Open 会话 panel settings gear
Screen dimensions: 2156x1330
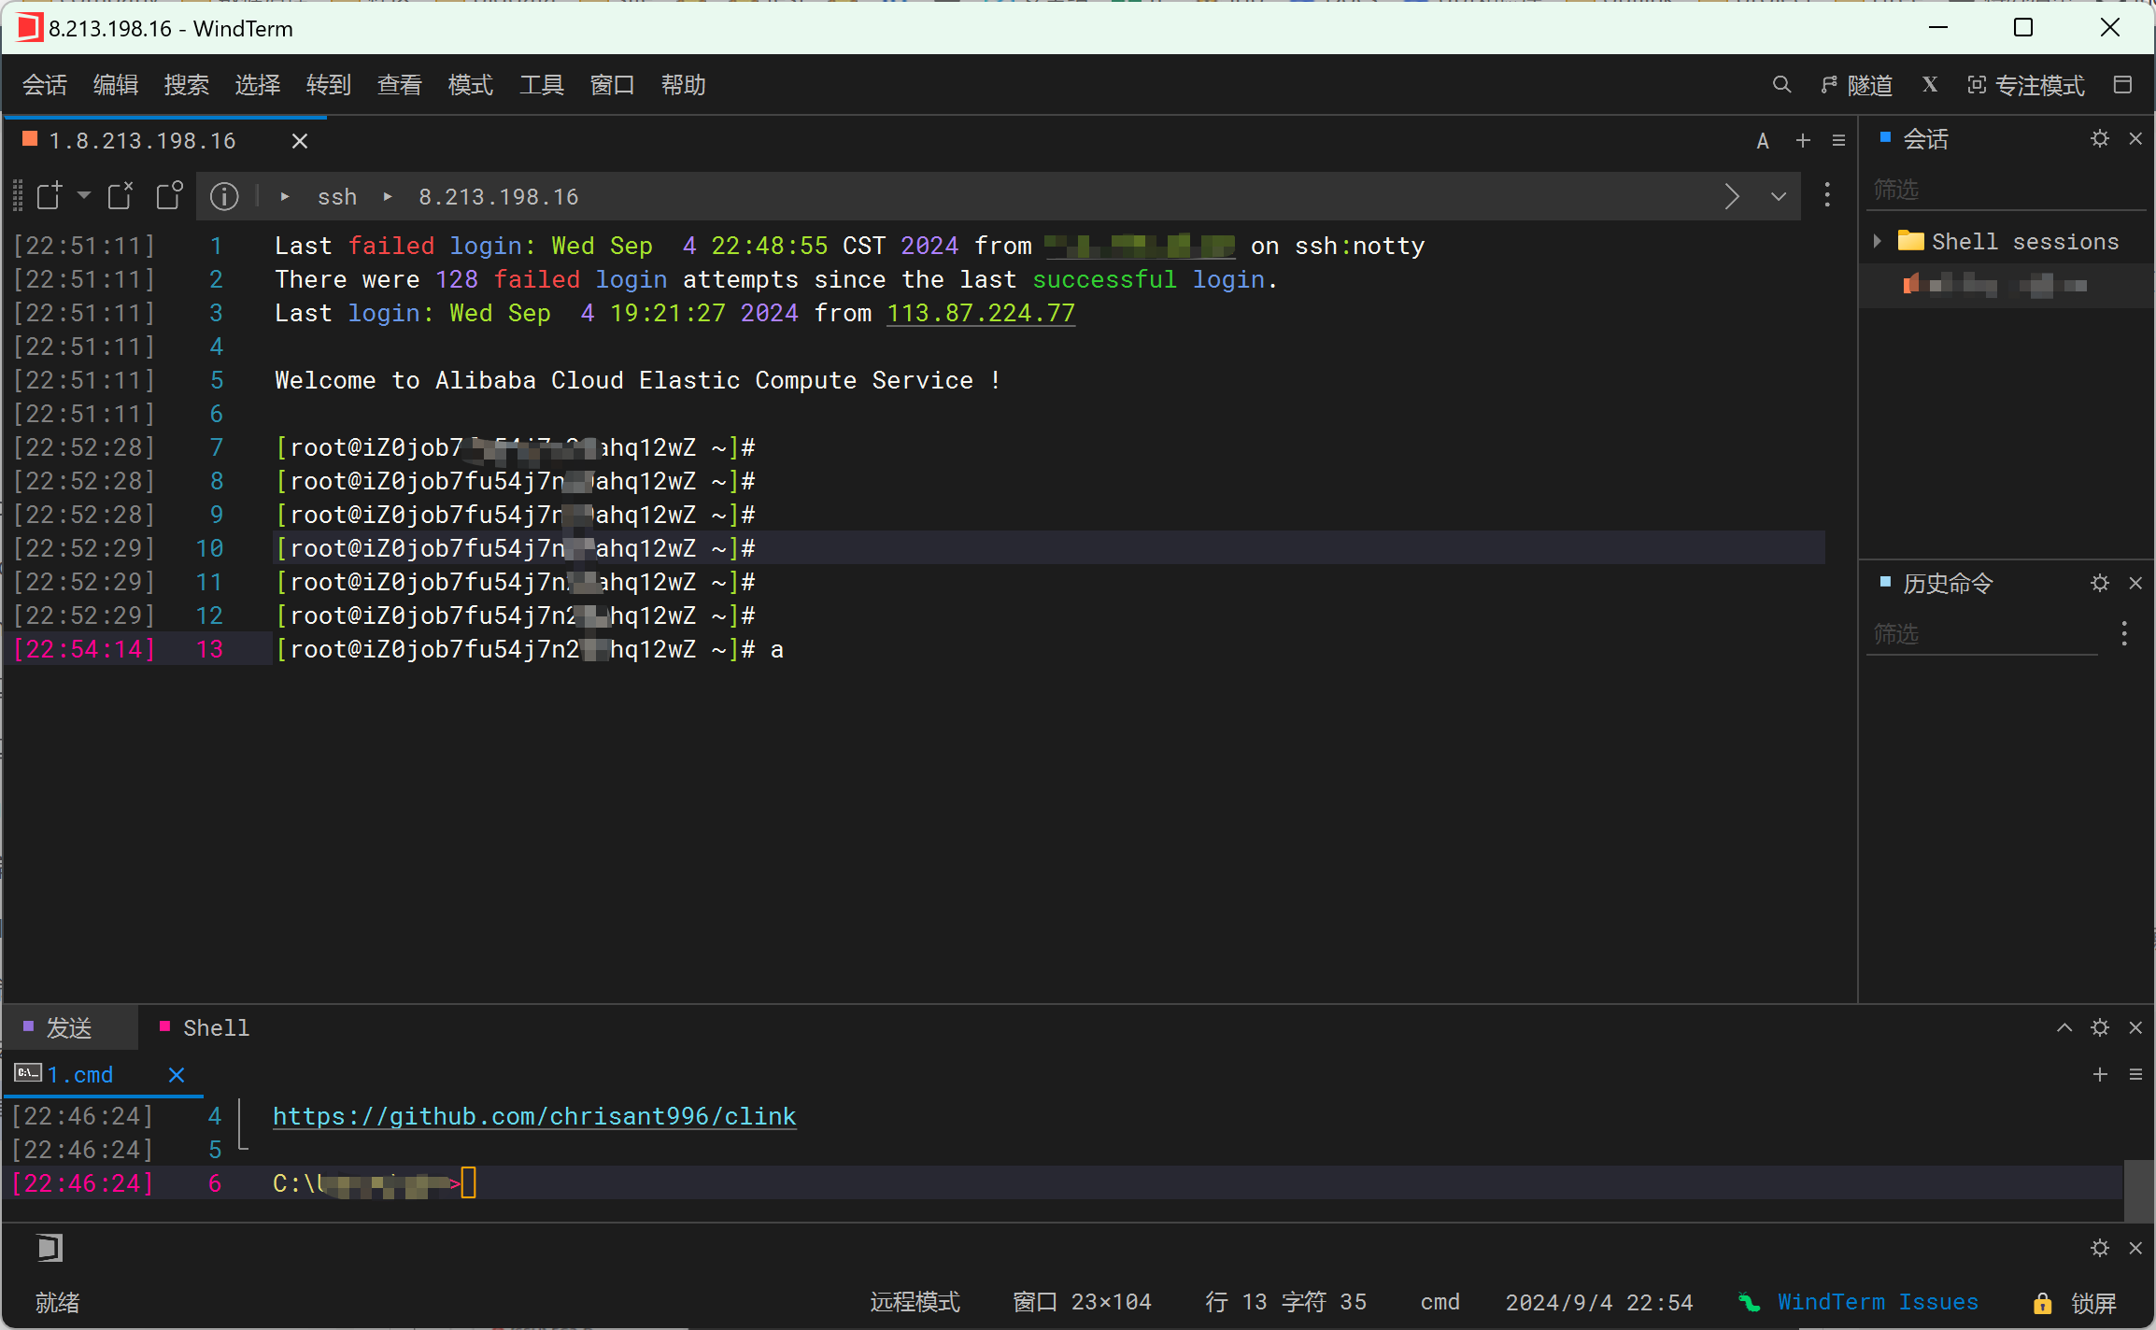2100,138
